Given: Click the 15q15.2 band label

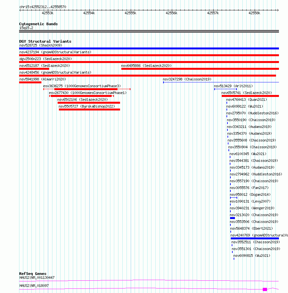Looking at the screenshot, I should [27, 28].
